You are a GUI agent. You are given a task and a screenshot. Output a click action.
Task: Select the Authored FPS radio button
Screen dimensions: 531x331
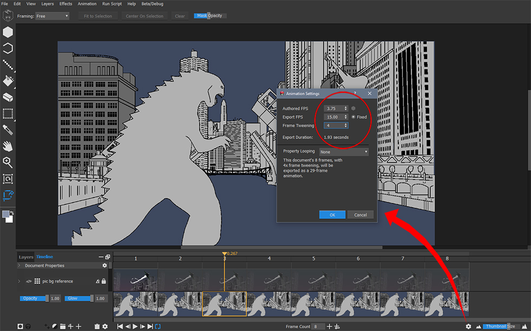(353, 109)
